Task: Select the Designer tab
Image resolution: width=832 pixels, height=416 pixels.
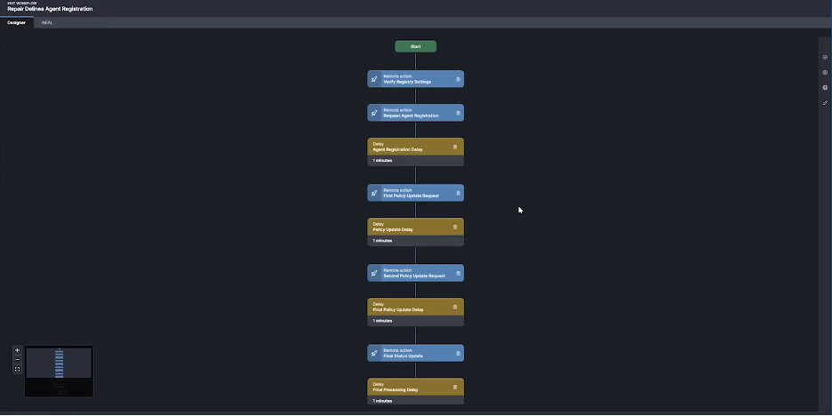Action: click(x=17, y=22)
